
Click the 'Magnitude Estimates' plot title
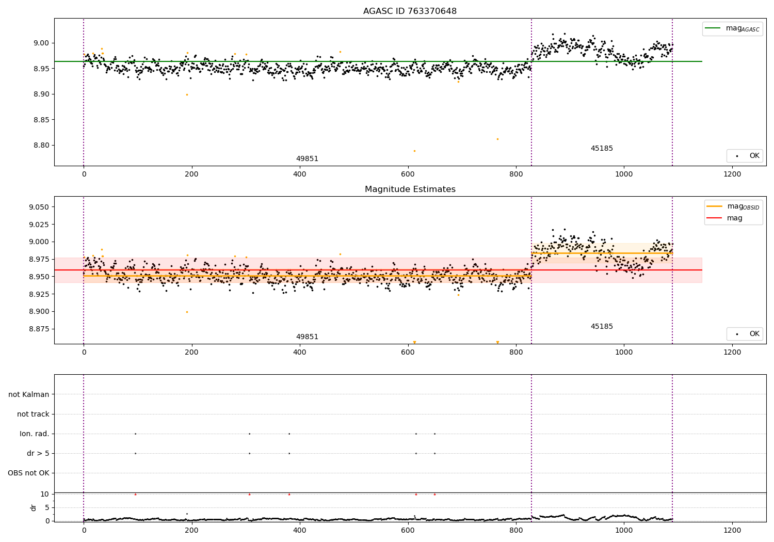tap(410, 189)
